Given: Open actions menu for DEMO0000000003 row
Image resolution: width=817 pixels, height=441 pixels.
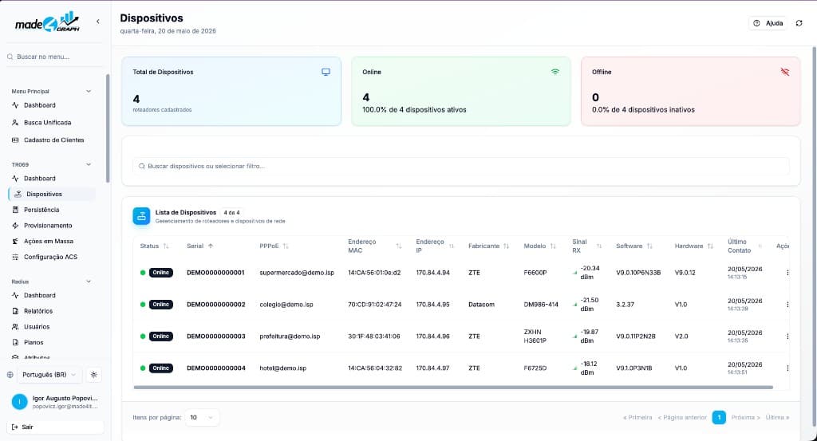Looking at the screenshot, I should click(x=787, y=337).
